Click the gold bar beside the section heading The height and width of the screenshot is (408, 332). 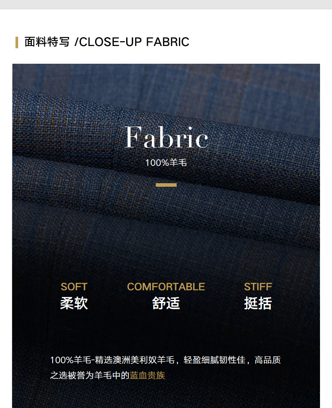[17, 42]
